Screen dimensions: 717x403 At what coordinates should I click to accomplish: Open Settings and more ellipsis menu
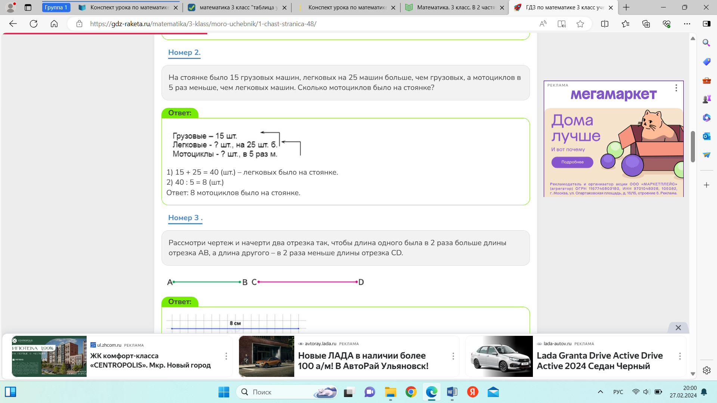(x=687, y=24)
